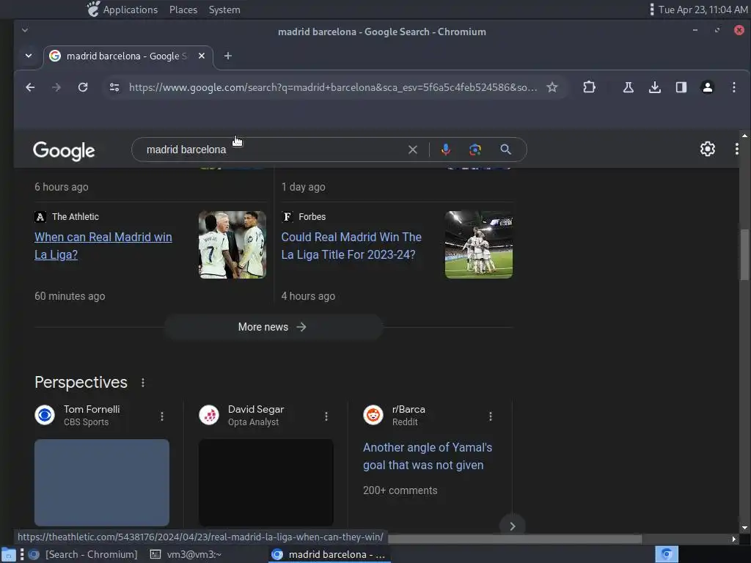This screenshot has width=751, height=563.
Task: Open options for Tom Fornelli card
Action: coord(162,416)
